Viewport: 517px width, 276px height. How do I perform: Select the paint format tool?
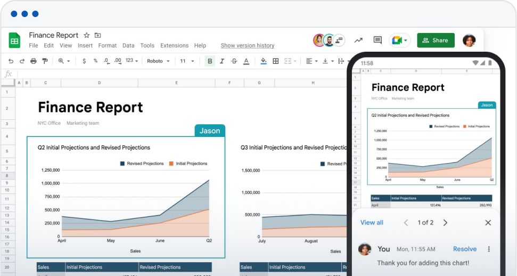coord(45,61)
